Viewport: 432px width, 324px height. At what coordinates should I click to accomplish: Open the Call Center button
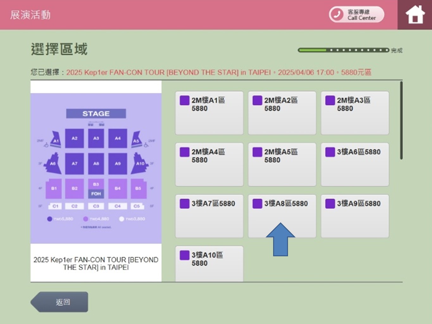click(357, 15)
